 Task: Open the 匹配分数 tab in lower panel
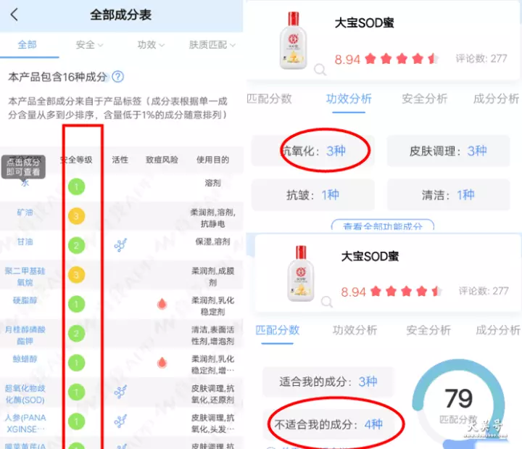click(277, 330)
